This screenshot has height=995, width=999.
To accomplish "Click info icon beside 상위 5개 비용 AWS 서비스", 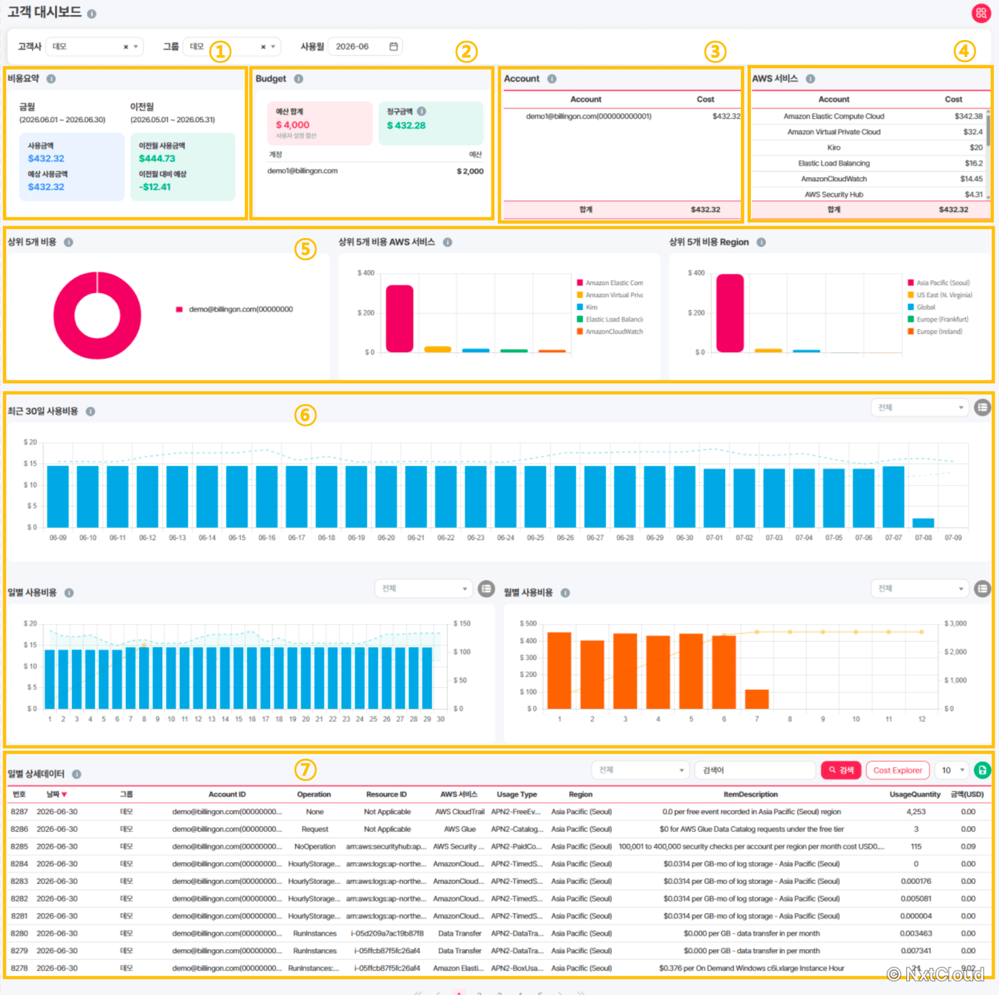I will [x=447, y=242].
